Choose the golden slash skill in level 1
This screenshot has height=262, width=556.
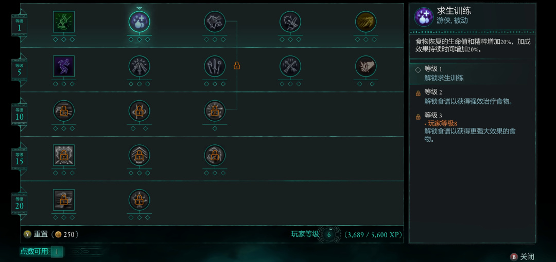pos(366,22)
